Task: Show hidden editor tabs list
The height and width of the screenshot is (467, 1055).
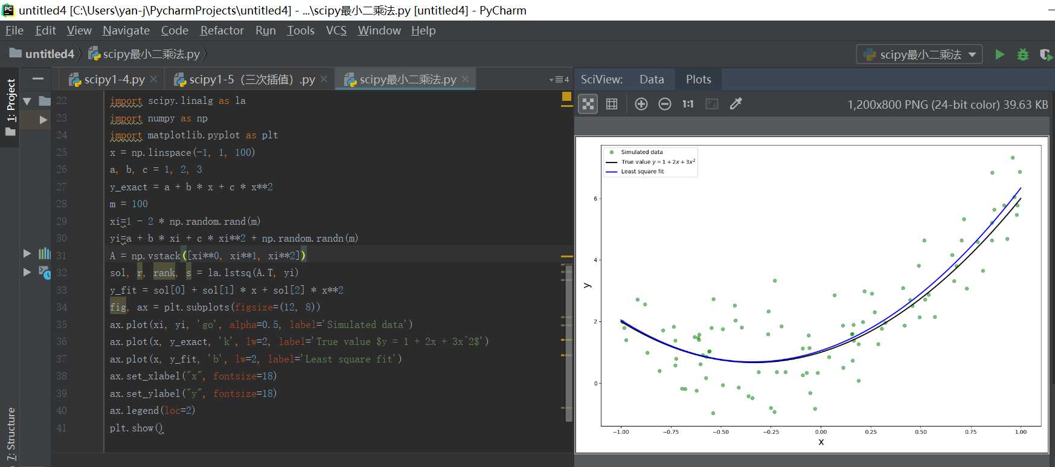Action: point(559,80)
